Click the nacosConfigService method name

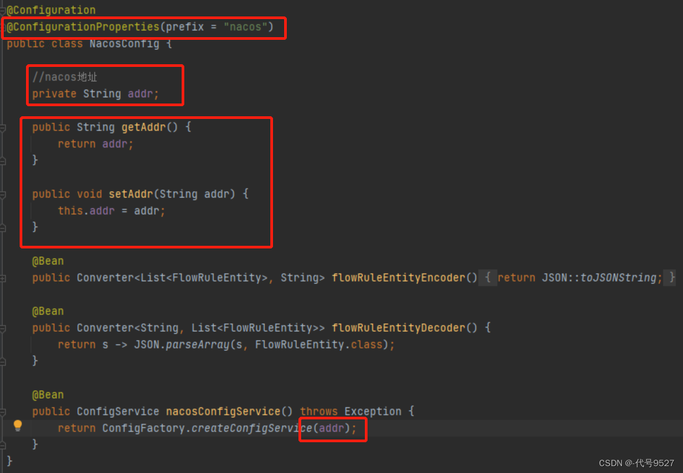(x=223, y=411)
